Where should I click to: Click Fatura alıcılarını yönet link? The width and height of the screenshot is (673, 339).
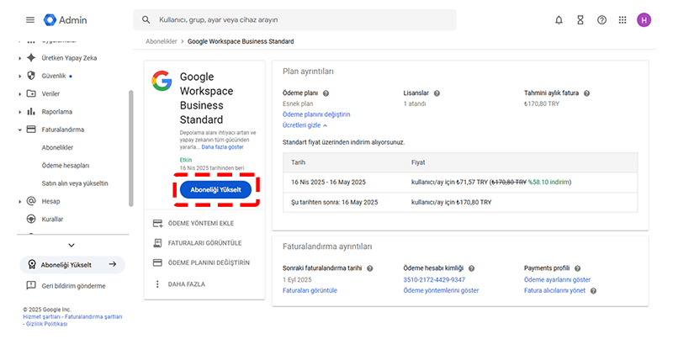point(554,290)
